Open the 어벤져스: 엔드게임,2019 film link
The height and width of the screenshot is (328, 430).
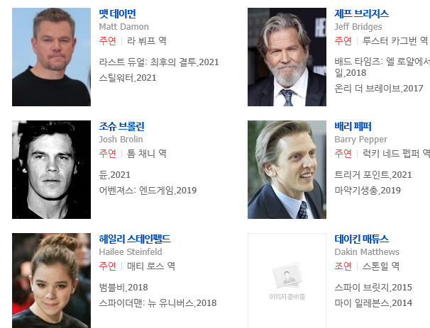point(148,191)
